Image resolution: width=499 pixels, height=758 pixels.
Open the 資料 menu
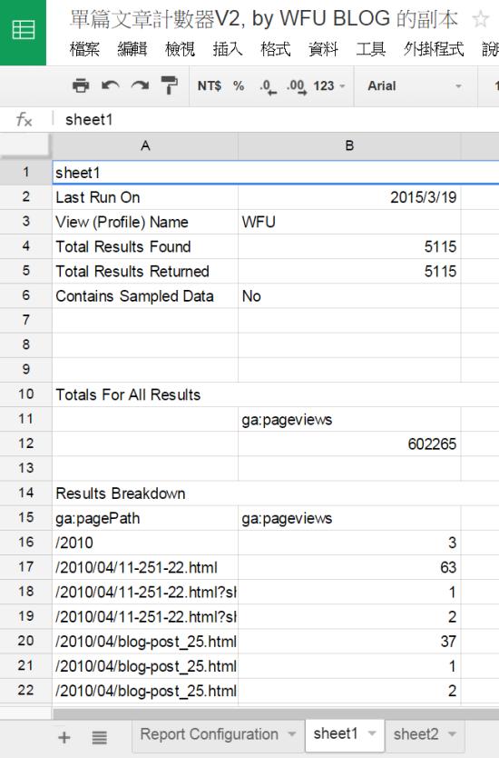coord(323,49)
